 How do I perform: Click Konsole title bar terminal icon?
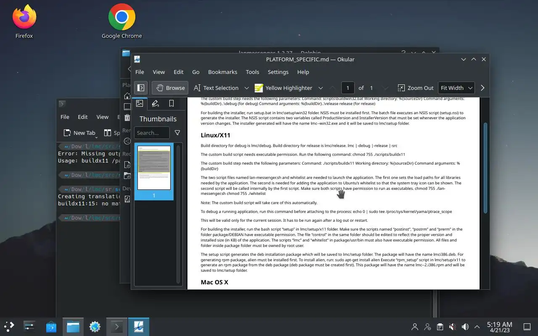[x=62, y=104]
